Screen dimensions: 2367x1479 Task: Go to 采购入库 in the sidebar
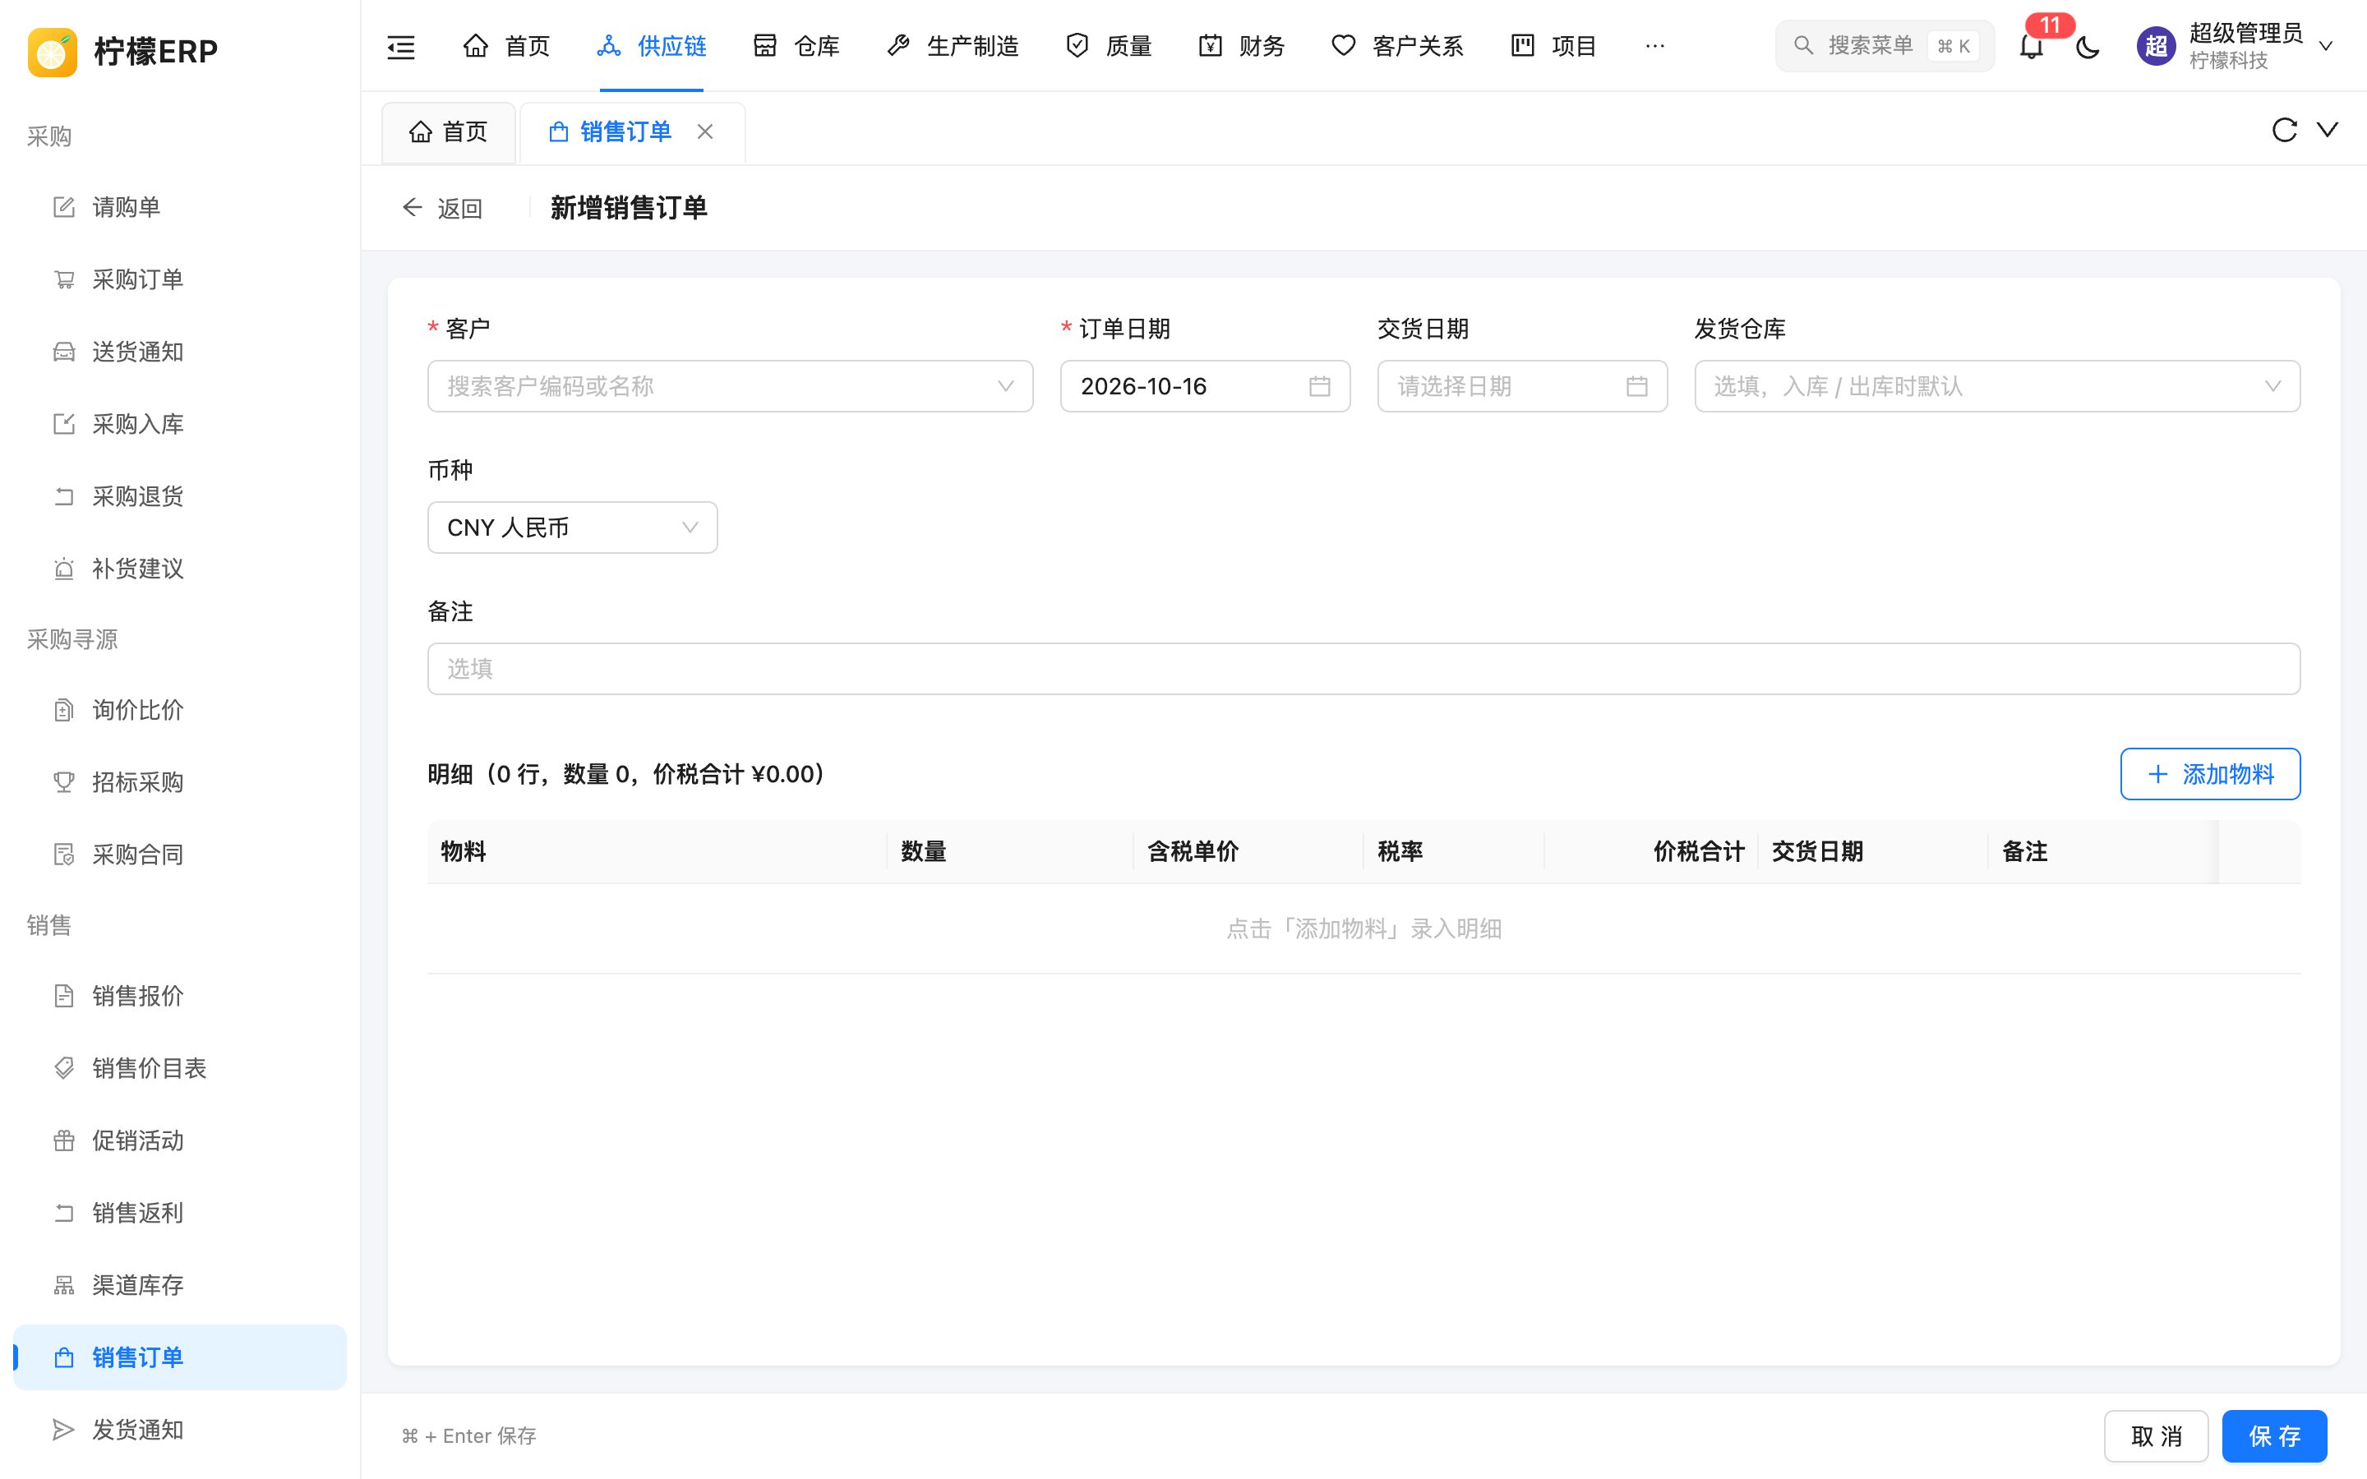tap(180, 425)
